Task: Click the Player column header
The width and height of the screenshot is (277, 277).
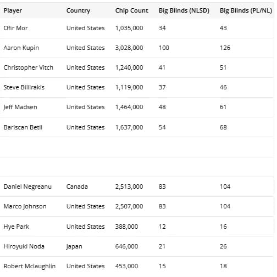Action: coord(13,10)
